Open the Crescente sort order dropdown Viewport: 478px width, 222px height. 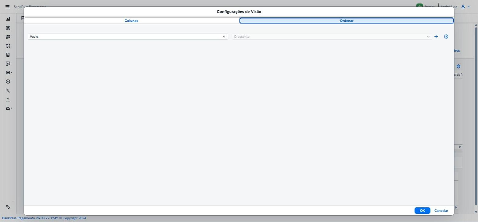coord(332,37)
